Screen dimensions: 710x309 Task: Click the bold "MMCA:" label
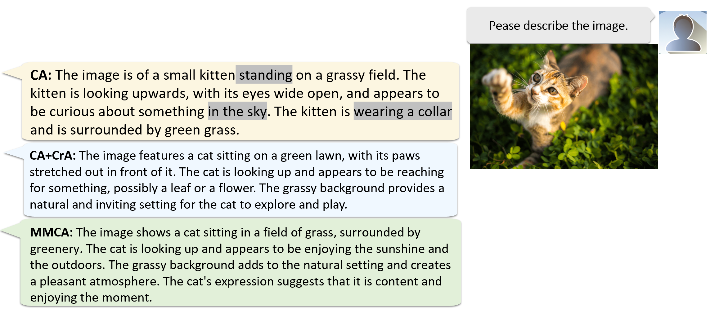click(x=51, y=232)
